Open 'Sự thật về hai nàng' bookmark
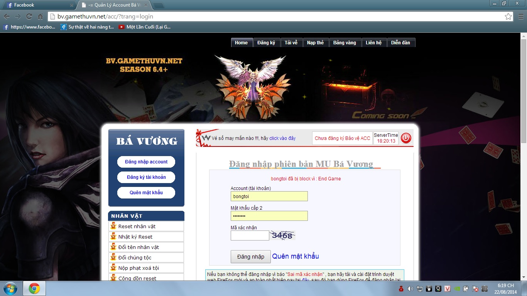Screen dimensions: 527x296 (87, 27)
